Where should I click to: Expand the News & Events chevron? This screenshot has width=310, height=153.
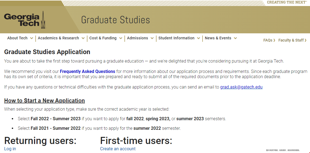(235, 38)
